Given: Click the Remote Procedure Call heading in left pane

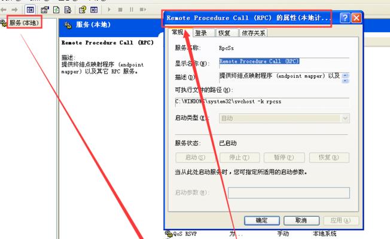Looking at the screenshot, I should tap(108, 43).
